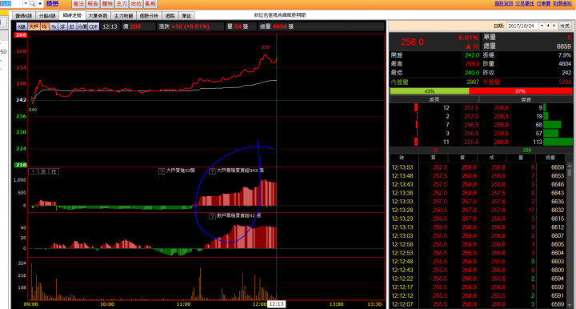Click the 今天 today button
This screenshot has height=309, width=576.
coord(565,26)
